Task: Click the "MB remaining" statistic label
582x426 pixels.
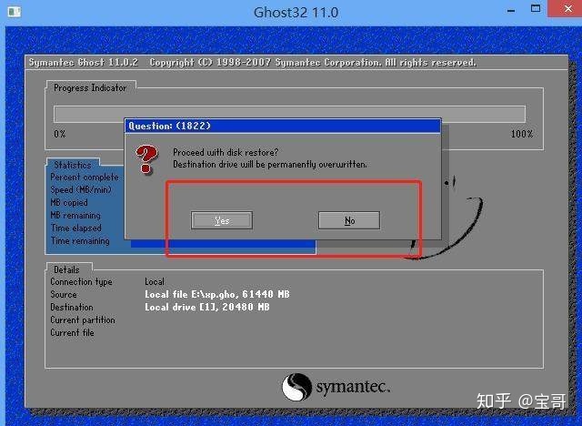Action: tap(75, 216)
